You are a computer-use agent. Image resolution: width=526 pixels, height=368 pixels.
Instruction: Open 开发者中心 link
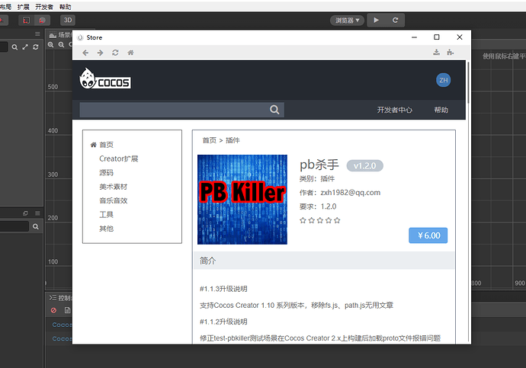pos(395,110)
